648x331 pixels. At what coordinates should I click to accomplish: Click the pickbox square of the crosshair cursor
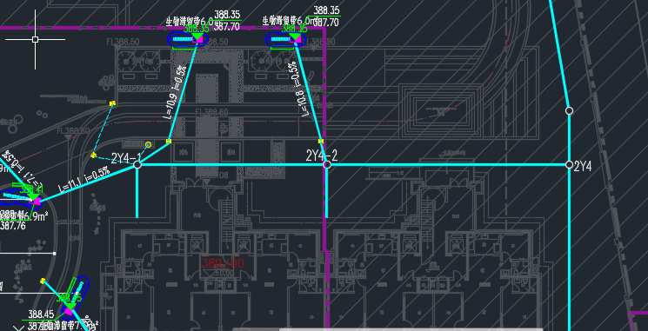(35, 40)
